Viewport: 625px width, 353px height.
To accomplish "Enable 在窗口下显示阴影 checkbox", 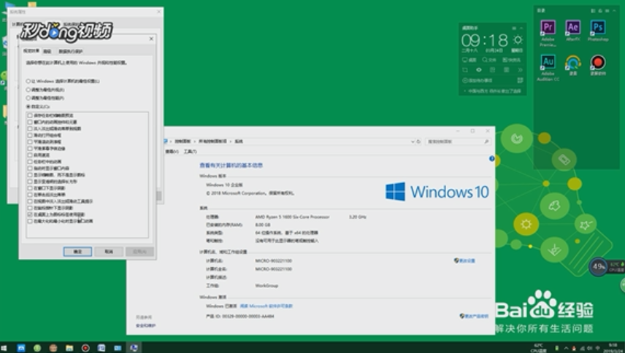I will (x=30, y=188).
